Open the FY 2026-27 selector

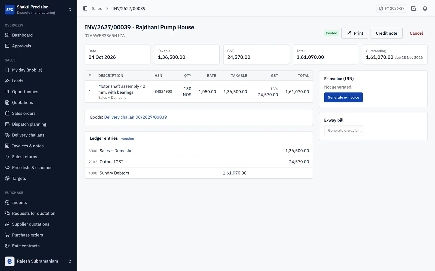coord(391,8)
